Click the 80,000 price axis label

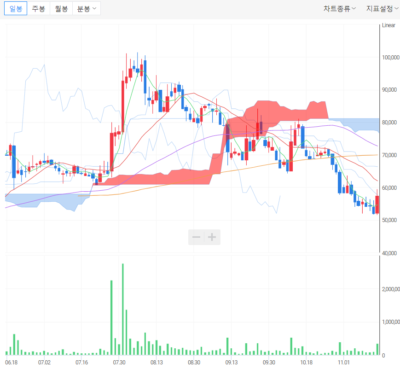tap(389, 123)
